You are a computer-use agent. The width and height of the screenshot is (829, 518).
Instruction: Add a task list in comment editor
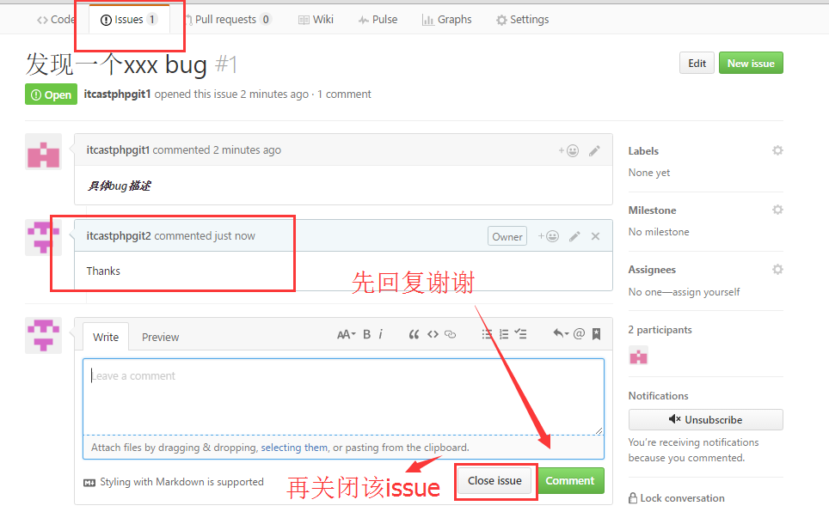pyautogui.click(x=521, y=334)
